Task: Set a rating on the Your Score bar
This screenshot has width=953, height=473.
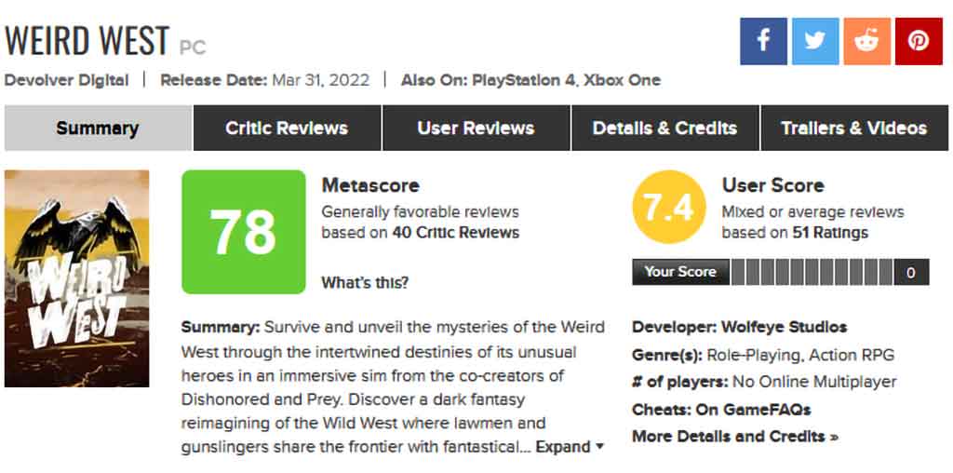Action: tap(812, 273)
